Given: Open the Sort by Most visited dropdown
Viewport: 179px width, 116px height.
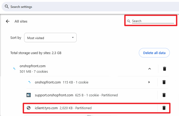Looking at the screenshot, I should (50, 38).
